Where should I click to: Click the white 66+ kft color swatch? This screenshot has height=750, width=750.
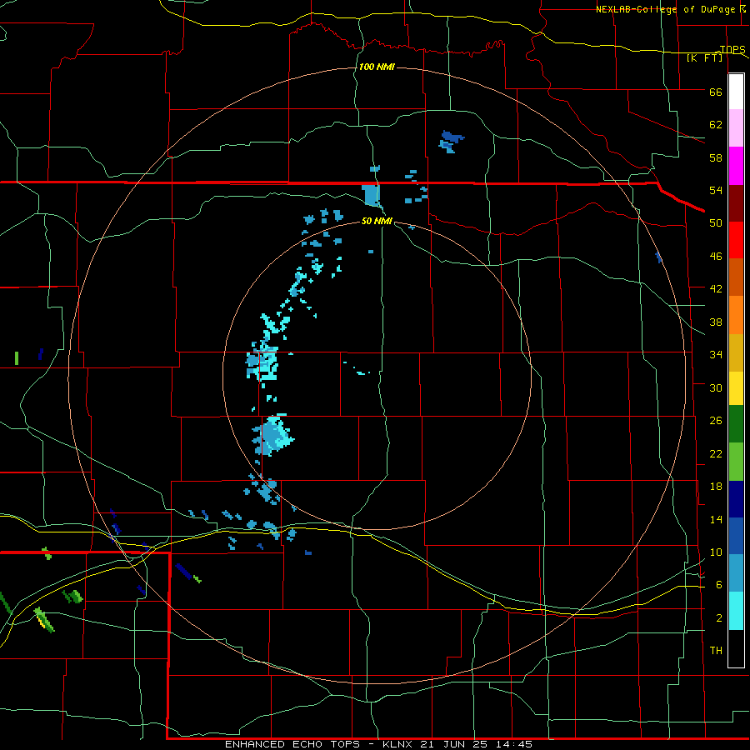click(x=736, y=92)
